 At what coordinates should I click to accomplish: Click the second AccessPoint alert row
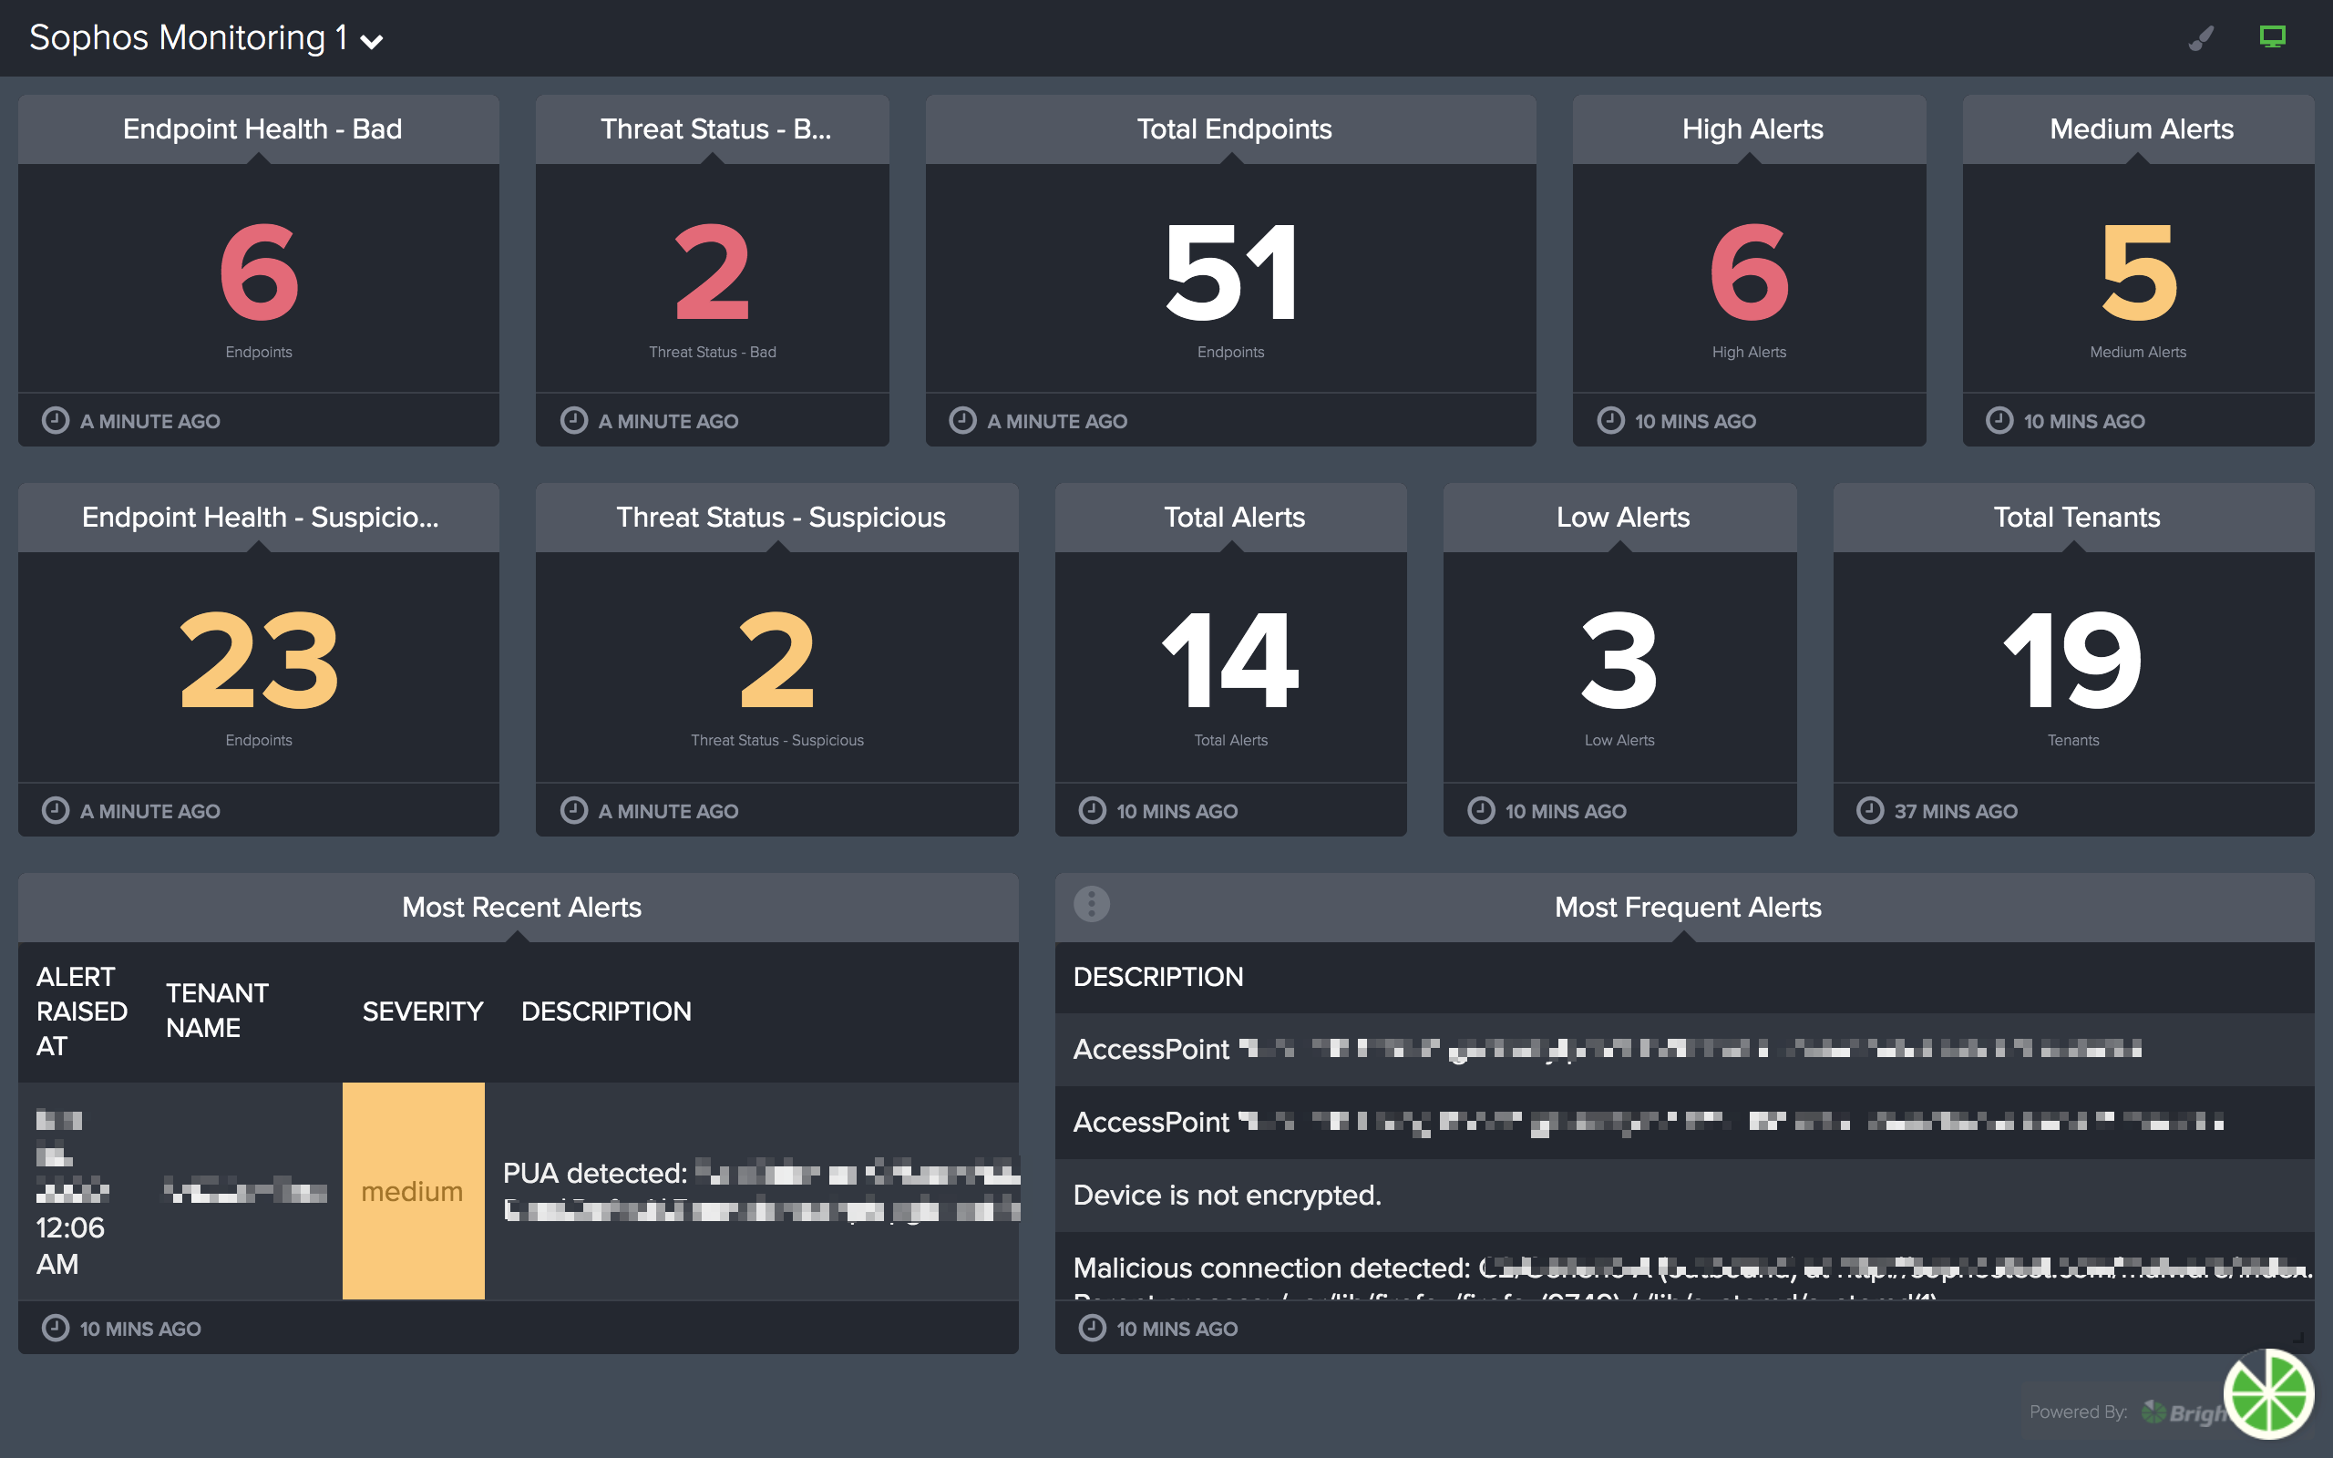click(x=1684, y=1122)
